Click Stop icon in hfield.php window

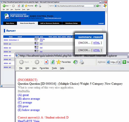tap(46, 62)
